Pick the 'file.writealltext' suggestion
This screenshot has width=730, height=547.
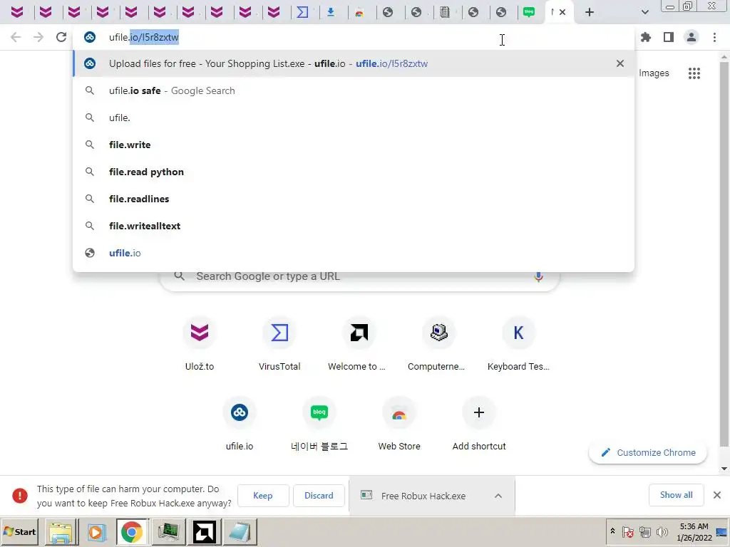(354, 226)
